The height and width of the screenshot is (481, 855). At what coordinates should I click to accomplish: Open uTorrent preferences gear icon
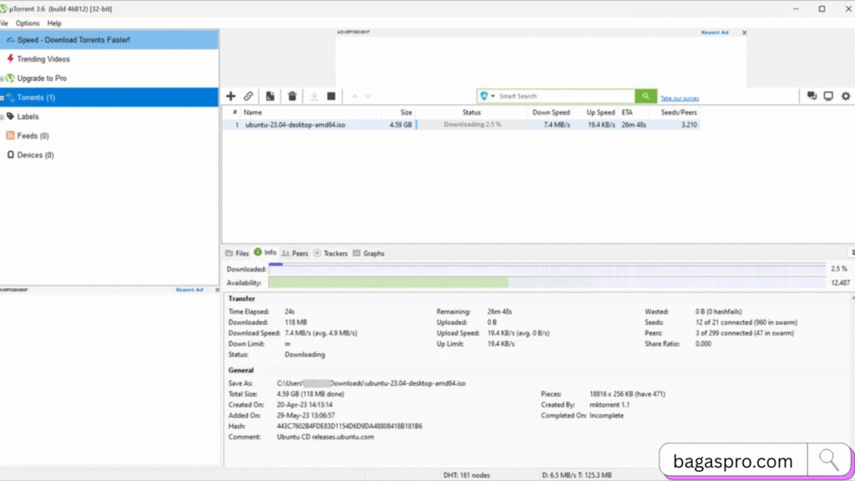846,96
